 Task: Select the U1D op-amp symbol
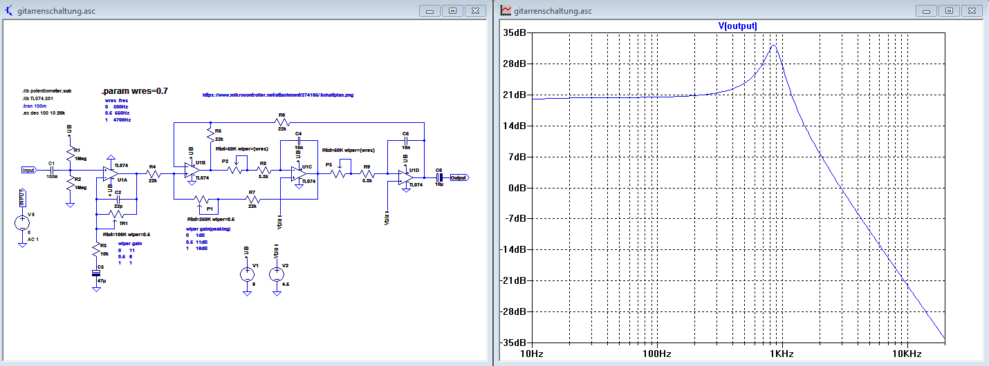[x=406, y=177]
